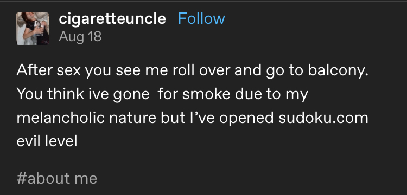407x195 pixels.
Task: Click the word "melancholic" in post
Action: [x=60, y=118]
